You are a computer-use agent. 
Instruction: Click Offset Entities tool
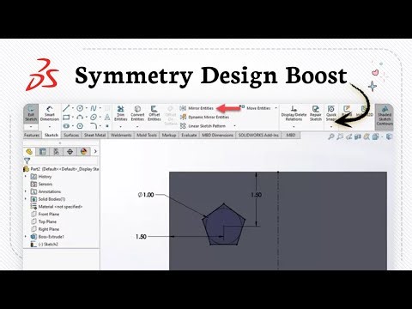pyautogui.click(x=154, y=113)
